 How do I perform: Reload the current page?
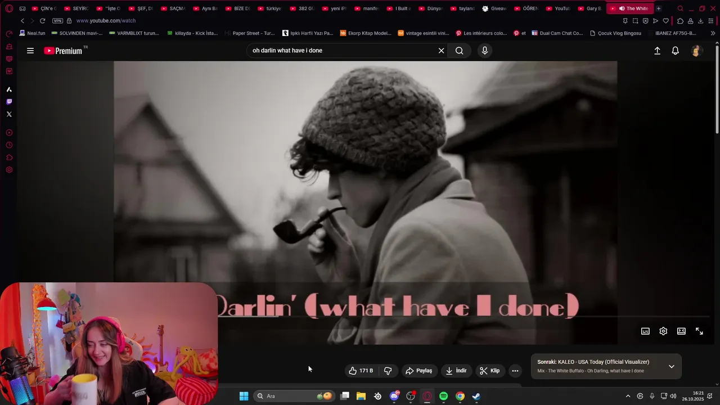42,21
